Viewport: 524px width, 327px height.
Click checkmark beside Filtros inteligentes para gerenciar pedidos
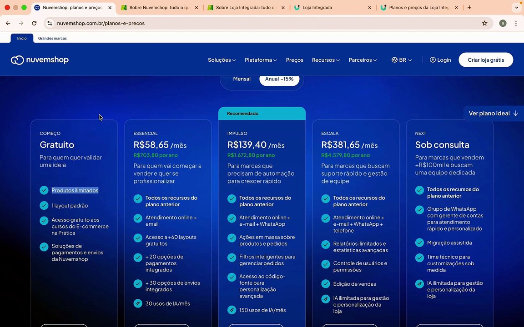(232, 258)
